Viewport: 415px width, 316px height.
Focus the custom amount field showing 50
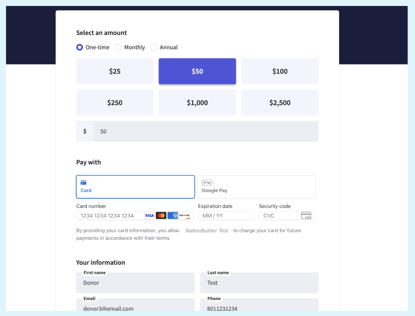coord(206,131)
